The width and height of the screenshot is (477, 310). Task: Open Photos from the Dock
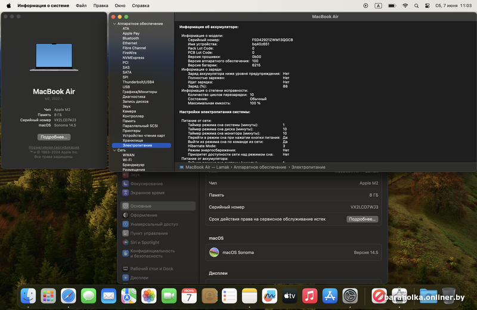(148, 296)
